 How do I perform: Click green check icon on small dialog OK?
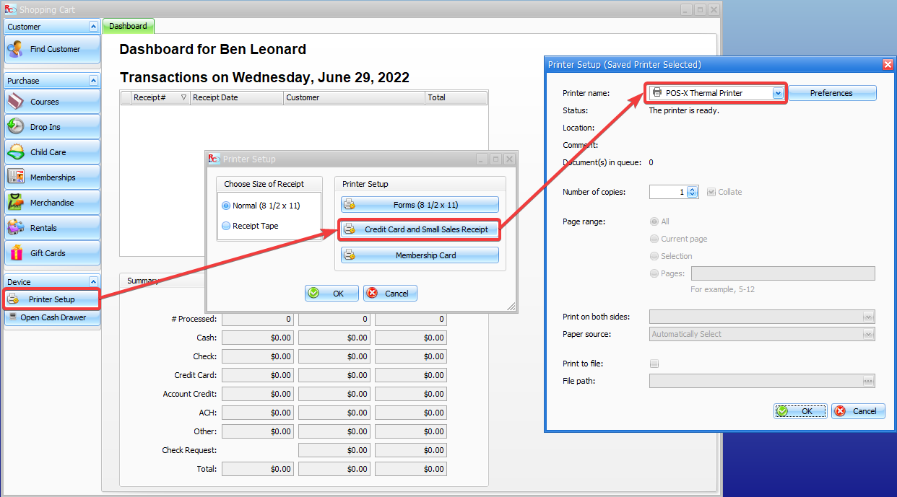click(x=313, y=294)
